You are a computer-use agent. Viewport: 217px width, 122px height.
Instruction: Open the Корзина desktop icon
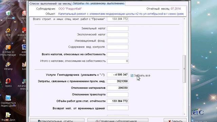[x=8, y=15]
